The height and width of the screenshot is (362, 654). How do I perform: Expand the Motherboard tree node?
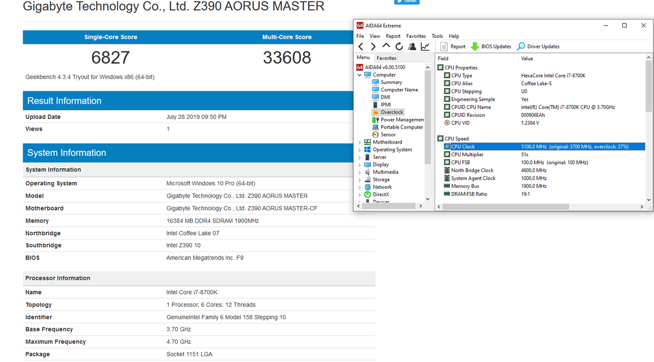coord(360,142)
